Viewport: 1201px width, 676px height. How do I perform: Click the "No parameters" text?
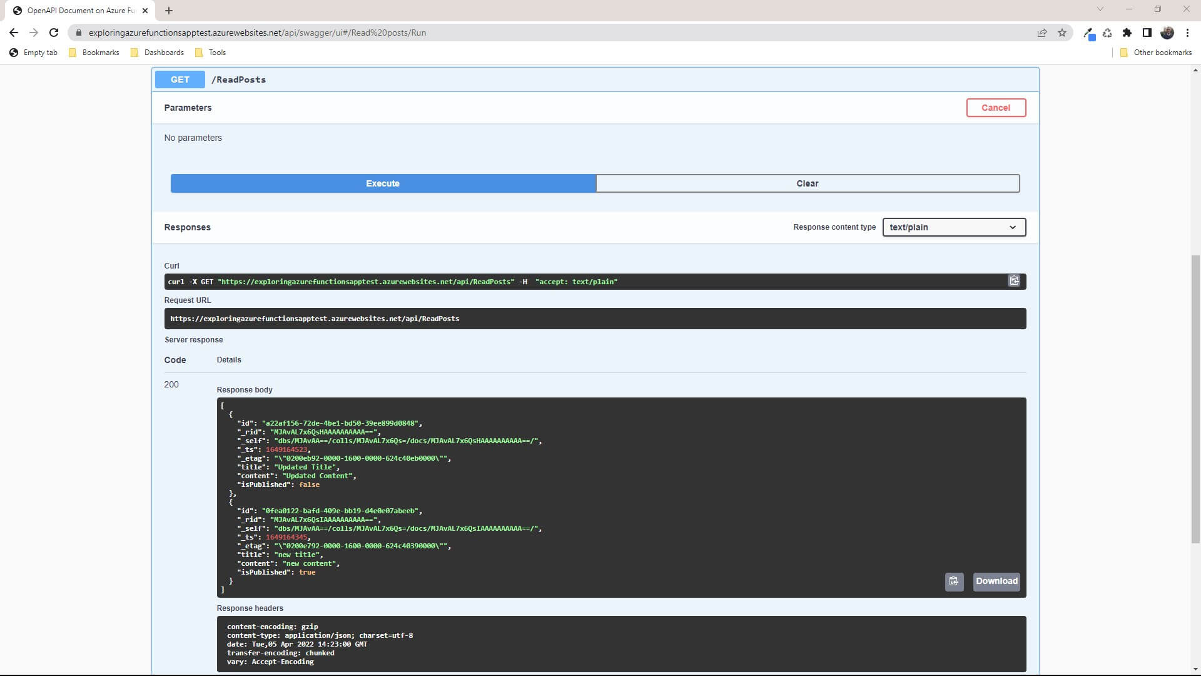click(x=193, y=138)
